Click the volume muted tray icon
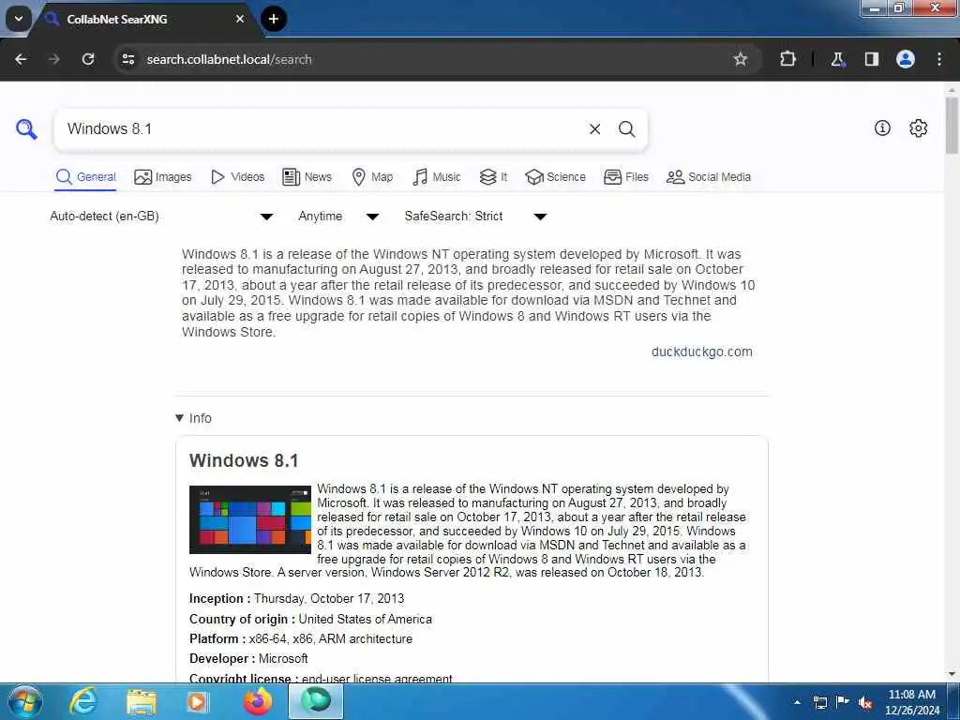This screenshot has height=720, width=960. 865,703
